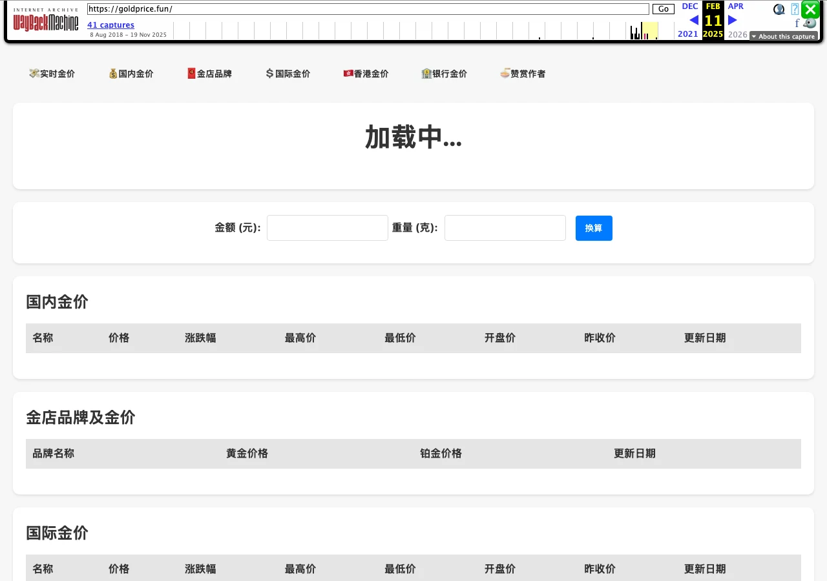The width and height of the screenshot is (827, 581).
Task: Open the 香港金价 navigation tab
Action: (366, 74)
